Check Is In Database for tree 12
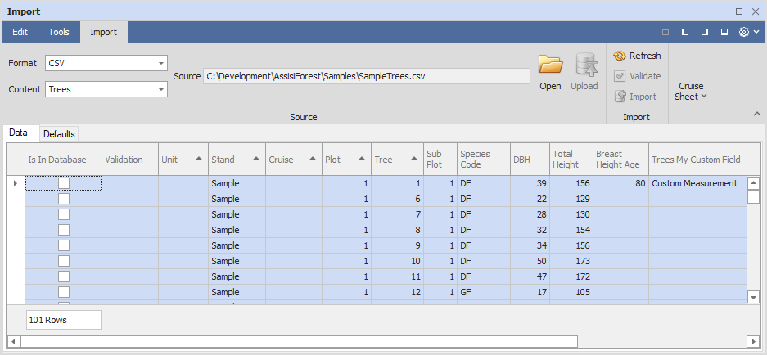Viewport: 767px width, 355px height. pyautogui.click(x=64, y=292)
